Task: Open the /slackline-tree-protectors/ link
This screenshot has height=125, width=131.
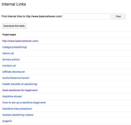Action: (17, 109)
